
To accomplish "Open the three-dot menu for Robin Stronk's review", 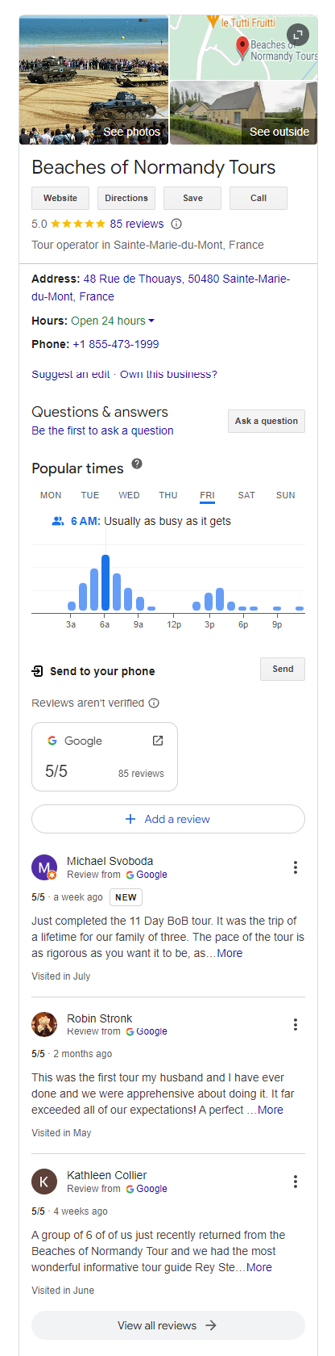I will 296,1024.
